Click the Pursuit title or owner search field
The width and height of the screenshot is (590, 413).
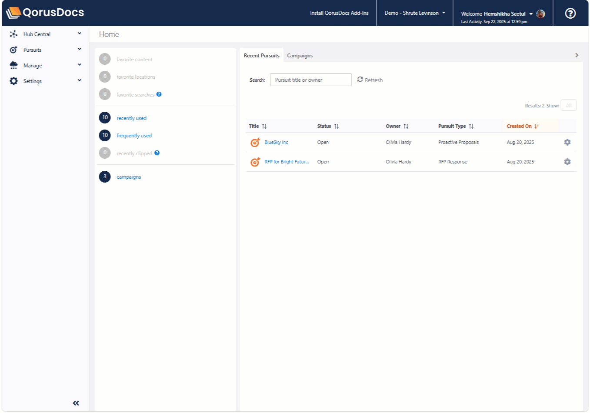pos(310,80)
